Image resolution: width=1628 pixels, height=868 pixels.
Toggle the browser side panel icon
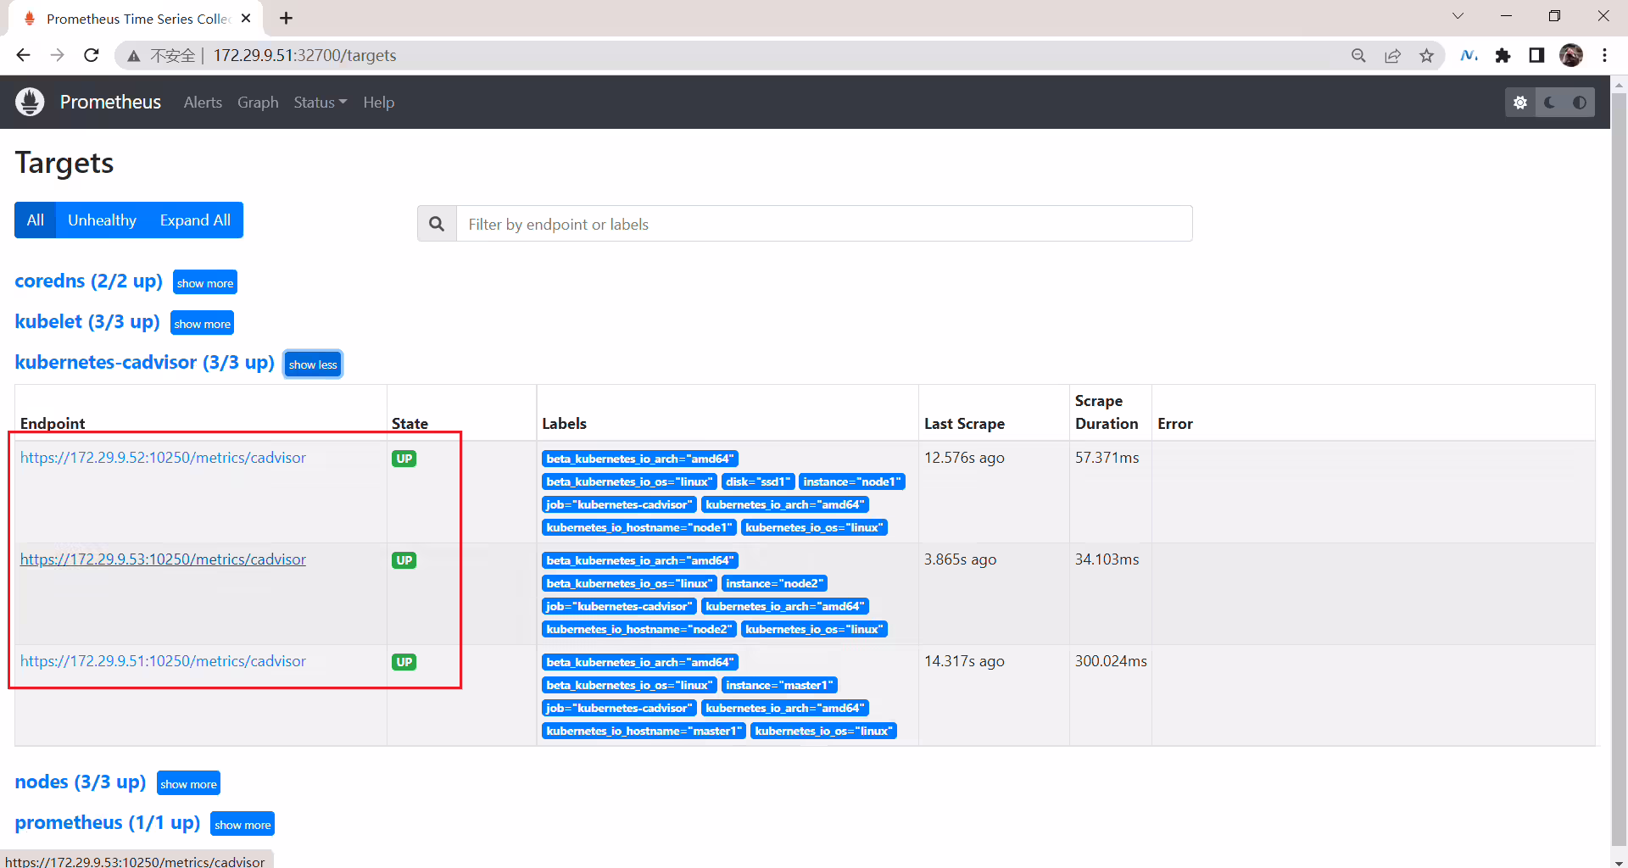click(x=1536, y=55)
